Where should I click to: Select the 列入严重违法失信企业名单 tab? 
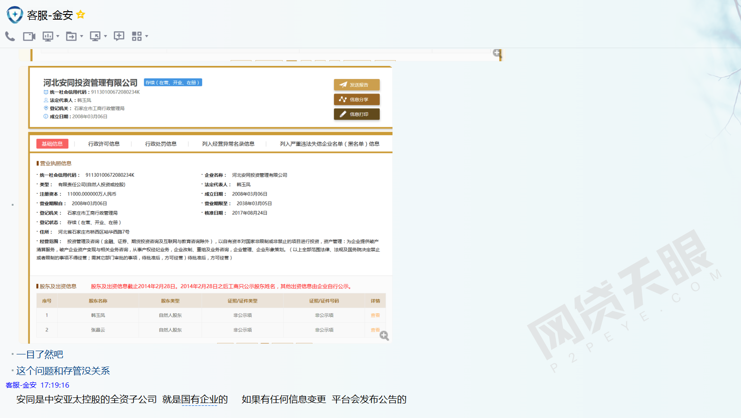coord(330,144)
